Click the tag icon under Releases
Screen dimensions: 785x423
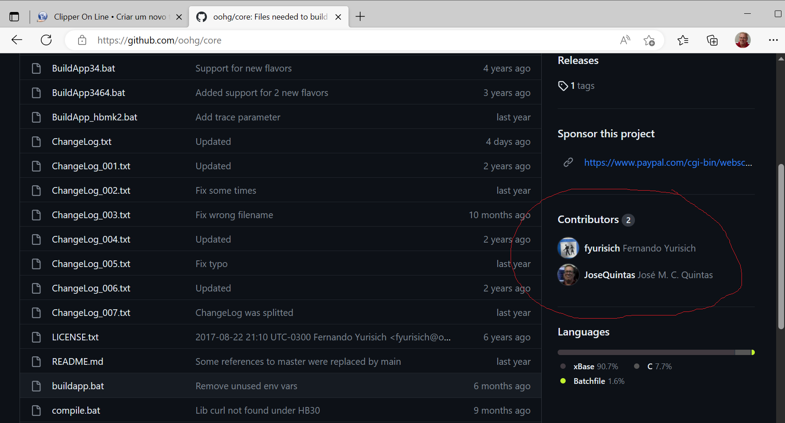[563, 86]
